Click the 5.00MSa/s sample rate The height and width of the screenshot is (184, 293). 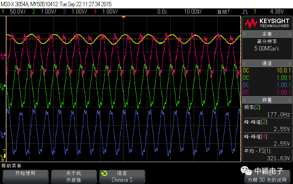[x=267, y=49]
